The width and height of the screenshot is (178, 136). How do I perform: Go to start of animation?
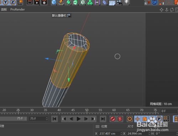[54, 119]
